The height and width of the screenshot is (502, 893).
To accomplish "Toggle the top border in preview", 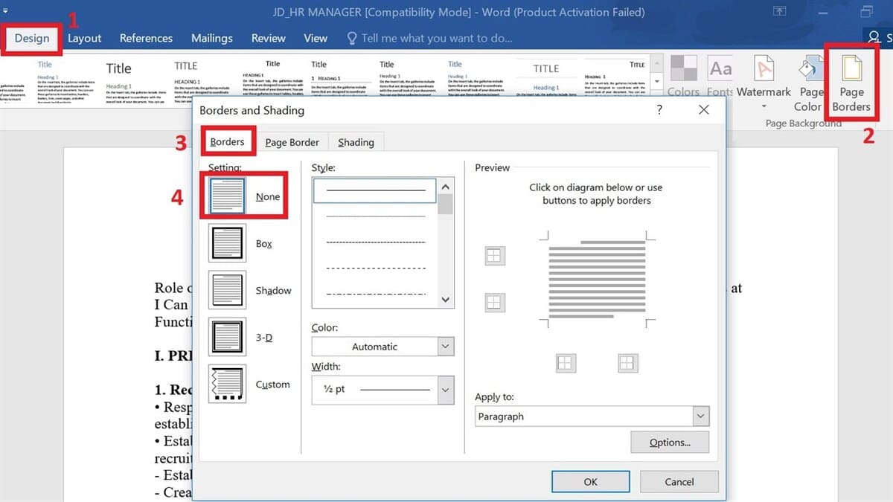I will pos(494,256).
